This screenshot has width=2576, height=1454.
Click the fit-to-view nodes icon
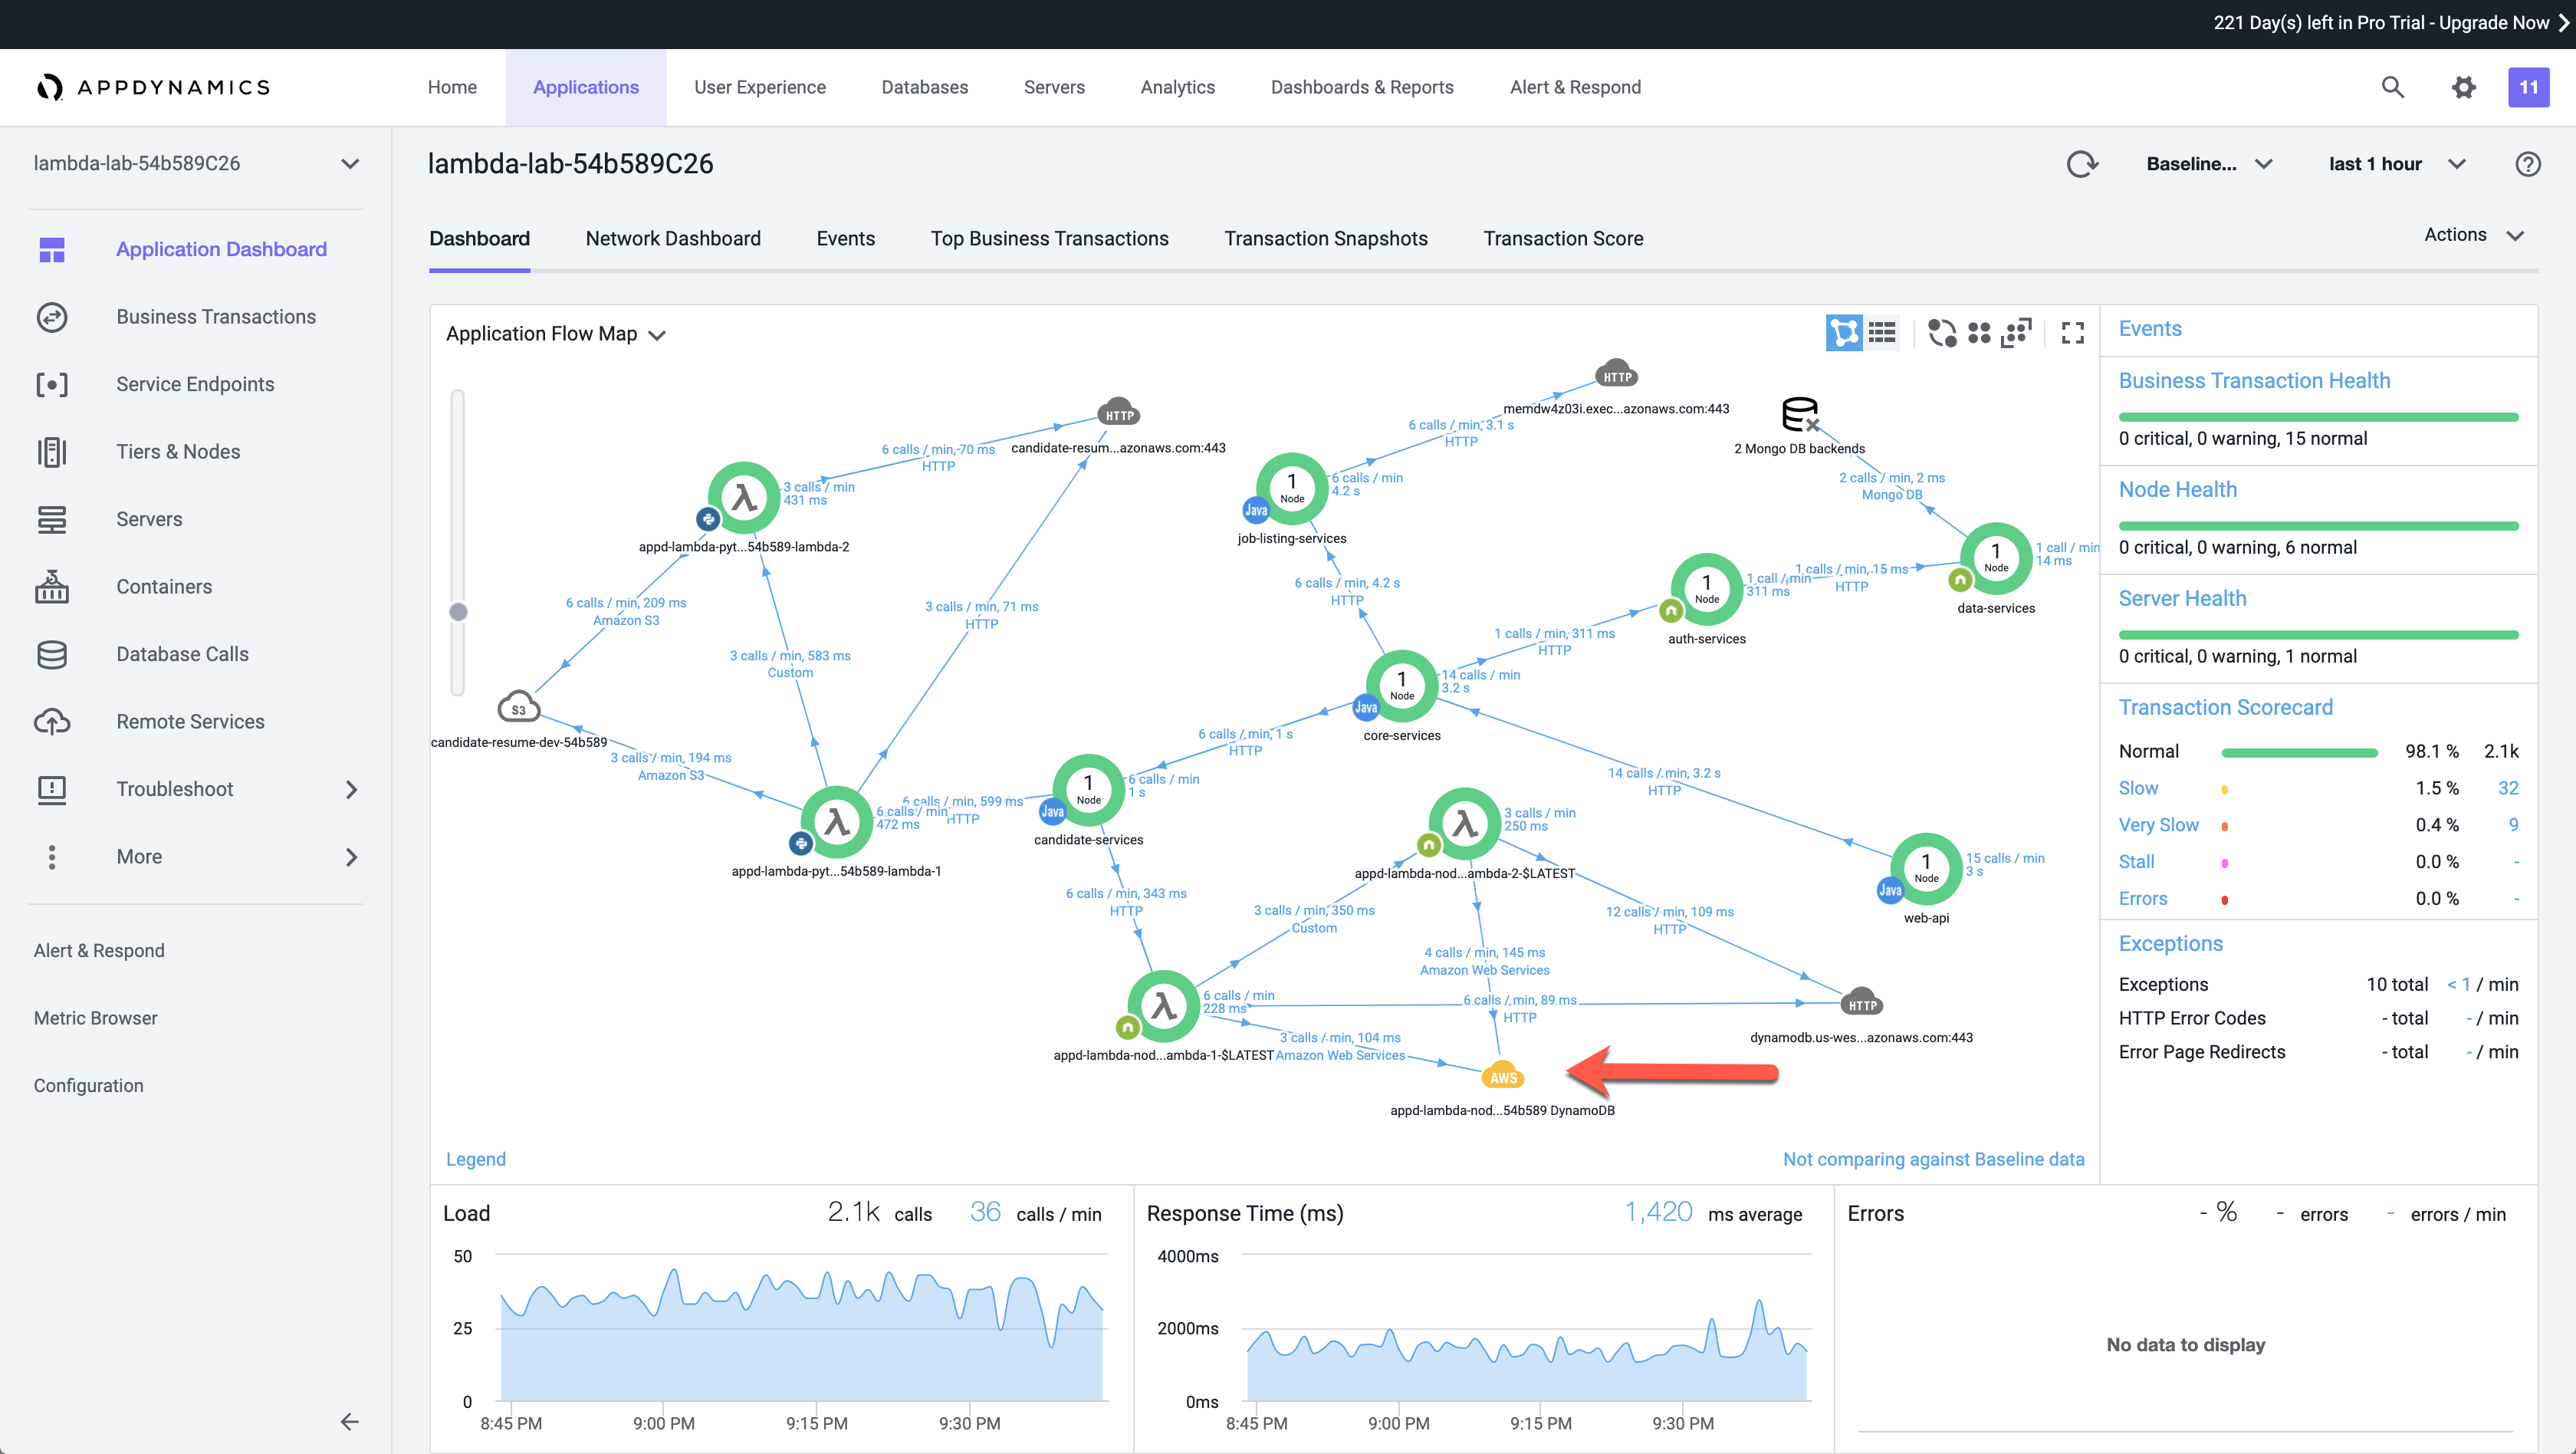point(2016,333)
